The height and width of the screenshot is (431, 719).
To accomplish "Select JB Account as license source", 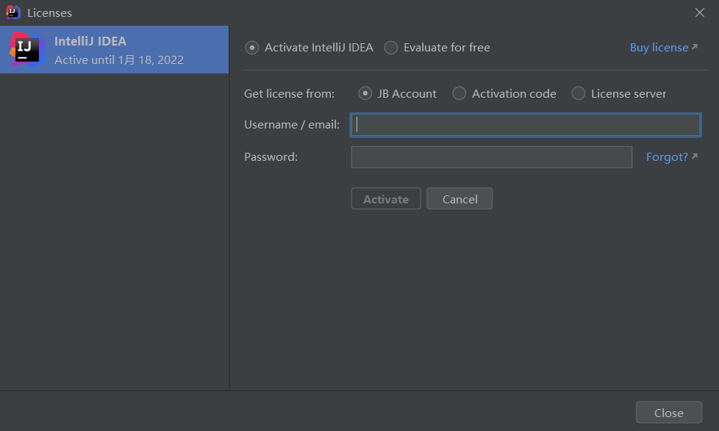I will [x=397, y=93].
